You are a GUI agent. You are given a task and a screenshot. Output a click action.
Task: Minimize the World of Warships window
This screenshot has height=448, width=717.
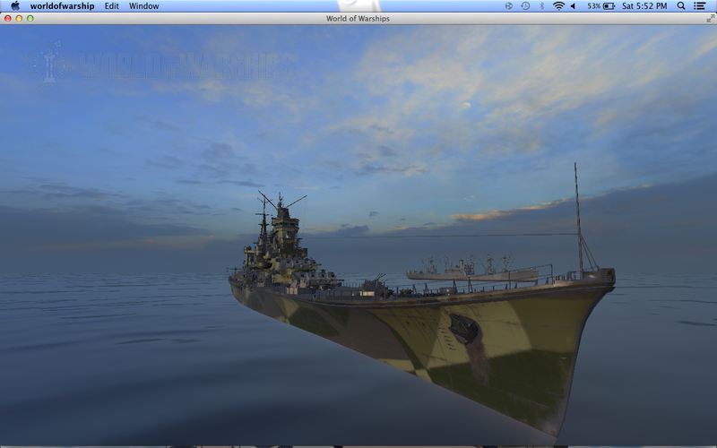coord(19,18)
